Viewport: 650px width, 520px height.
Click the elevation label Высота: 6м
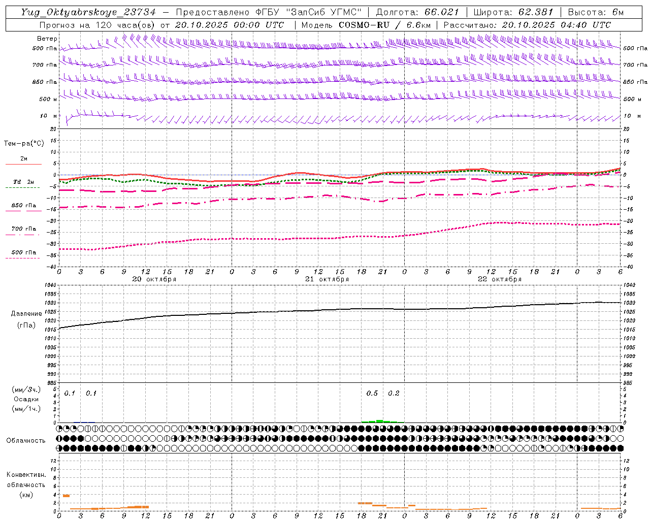coord(596,13)
